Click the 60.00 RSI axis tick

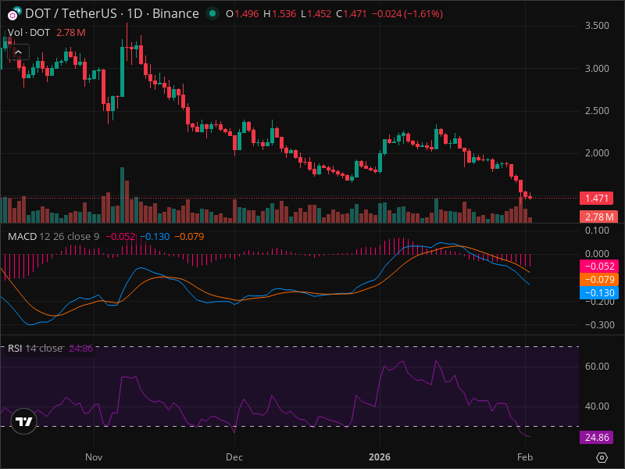coord(597,367)
